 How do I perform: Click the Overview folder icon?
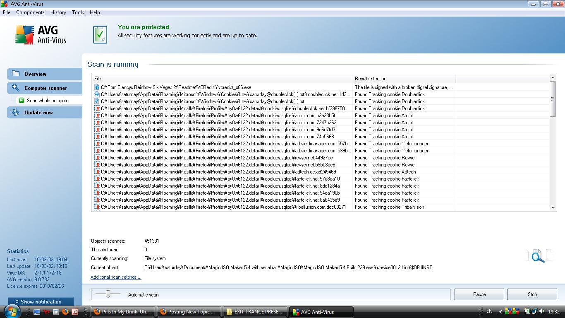(x=16, y=74)
